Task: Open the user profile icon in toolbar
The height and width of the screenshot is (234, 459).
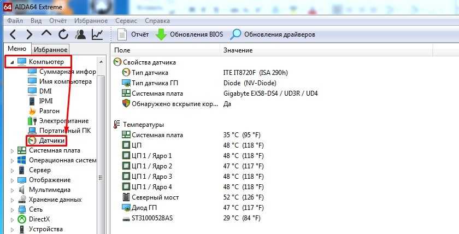Action: 80,34
